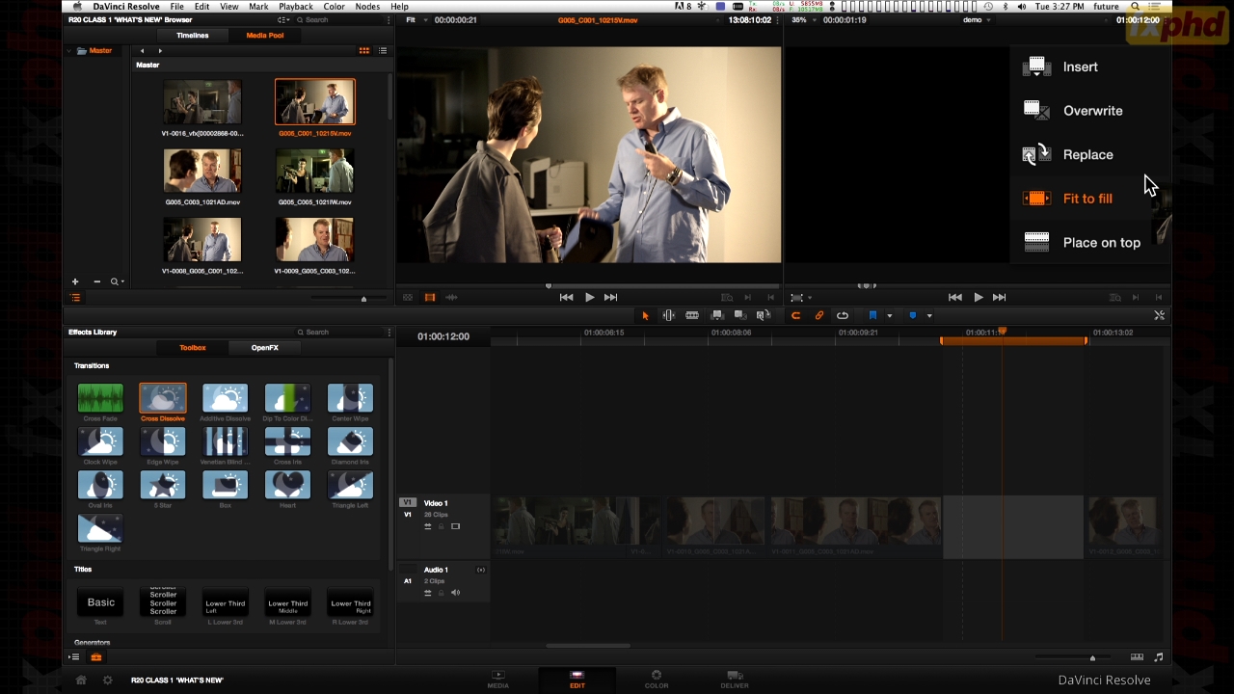Select the arrow selection tool in timeline toolbar
Screen dimensions: 1234x694
point(645,315)
